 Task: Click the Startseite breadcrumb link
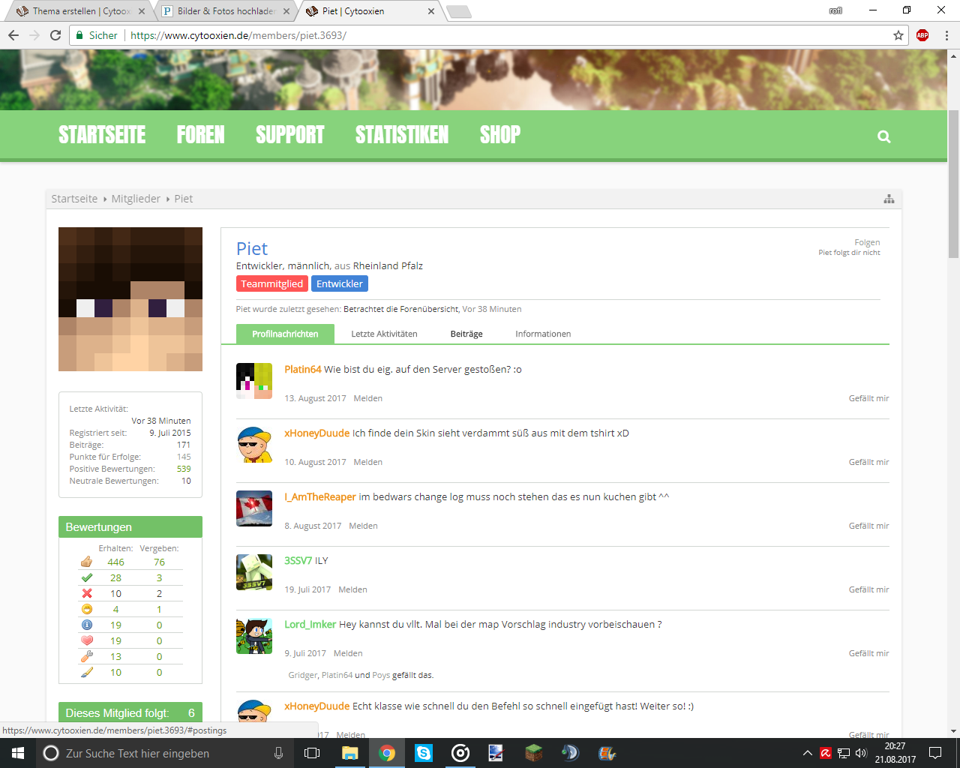74,199
